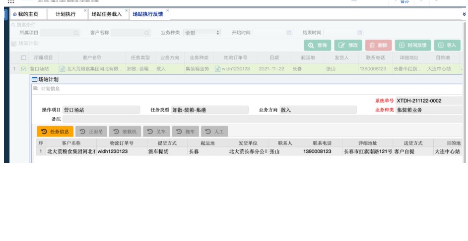Expand the tab overflow chevron at right
The height and width of the screenshot is (241, 468).
coord(464,14)
